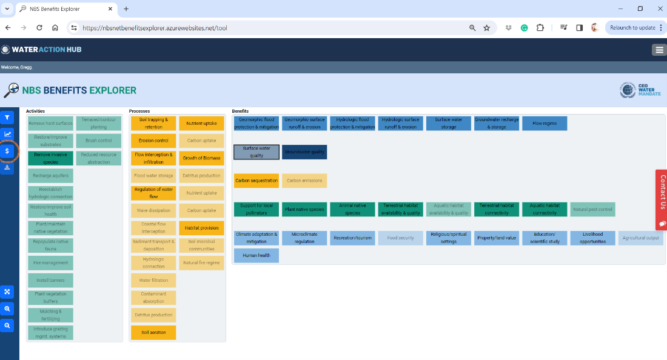This screenshot has width=667, height=360.
Task: Select the Carbon sequestration benefit tile
Action: coord(256,181)
